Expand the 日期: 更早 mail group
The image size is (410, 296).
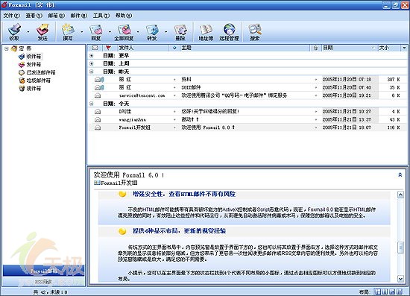(x=91, y=55)
